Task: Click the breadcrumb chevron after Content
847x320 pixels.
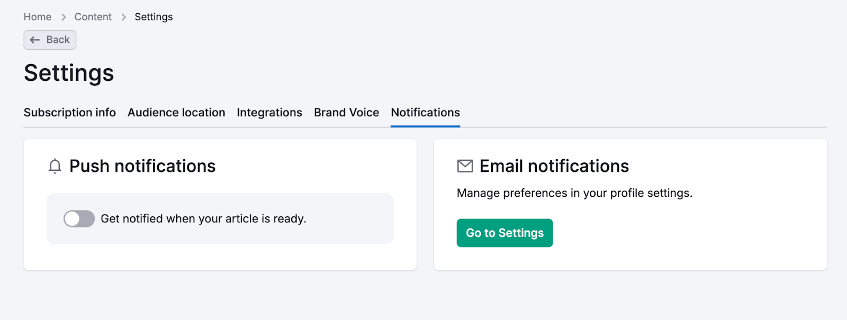Action: click(123, 17)
